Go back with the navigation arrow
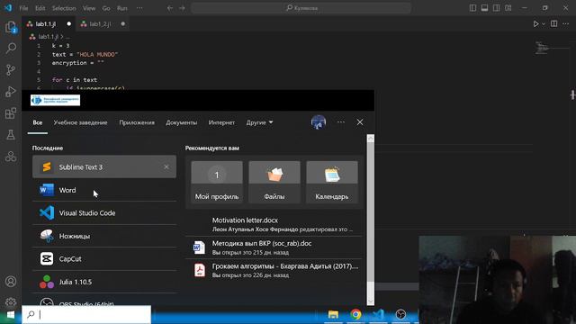The image size is (576, 324). [170, 8]
